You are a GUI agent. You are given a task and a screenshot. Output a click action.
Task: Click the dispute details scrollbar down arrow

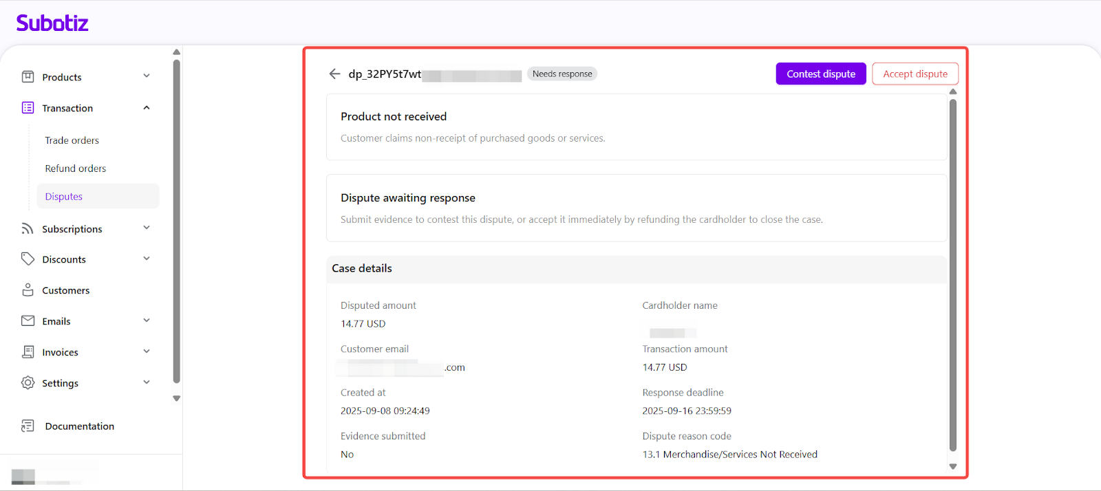[953, 466]
